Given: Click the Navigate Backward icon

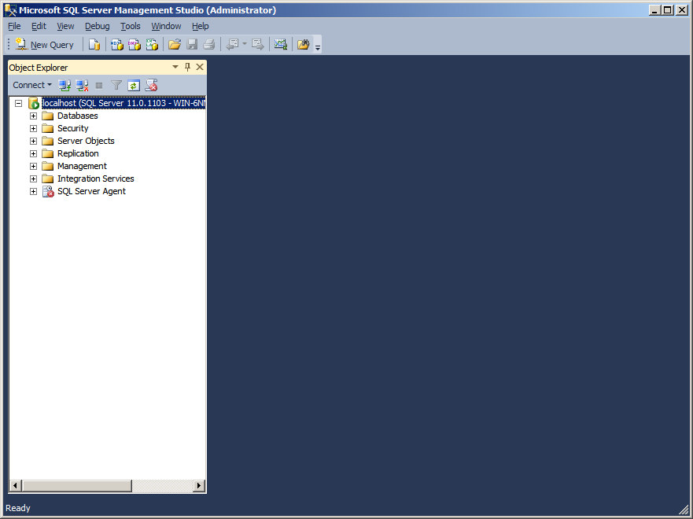Looking at the screenshot, I should 233,45.
